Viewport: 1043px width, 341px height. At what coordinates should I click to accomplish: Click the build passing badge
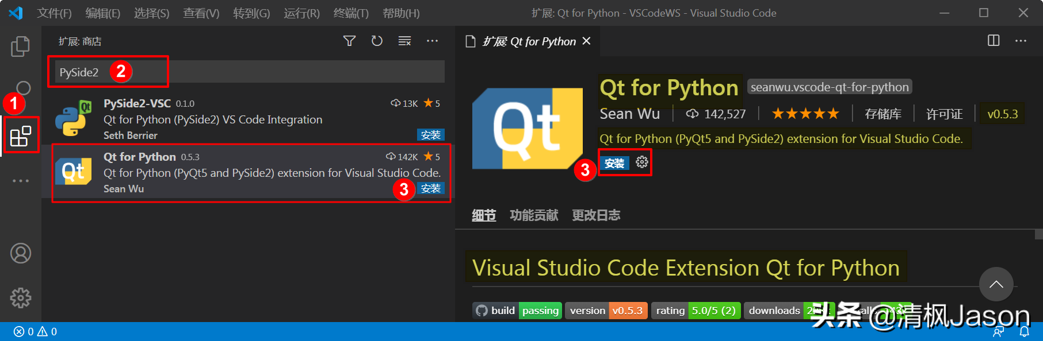(x=517, y=311)
